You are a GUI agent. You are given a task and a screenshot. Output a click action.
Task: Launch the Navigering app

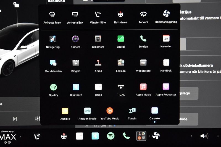[53, 42]
